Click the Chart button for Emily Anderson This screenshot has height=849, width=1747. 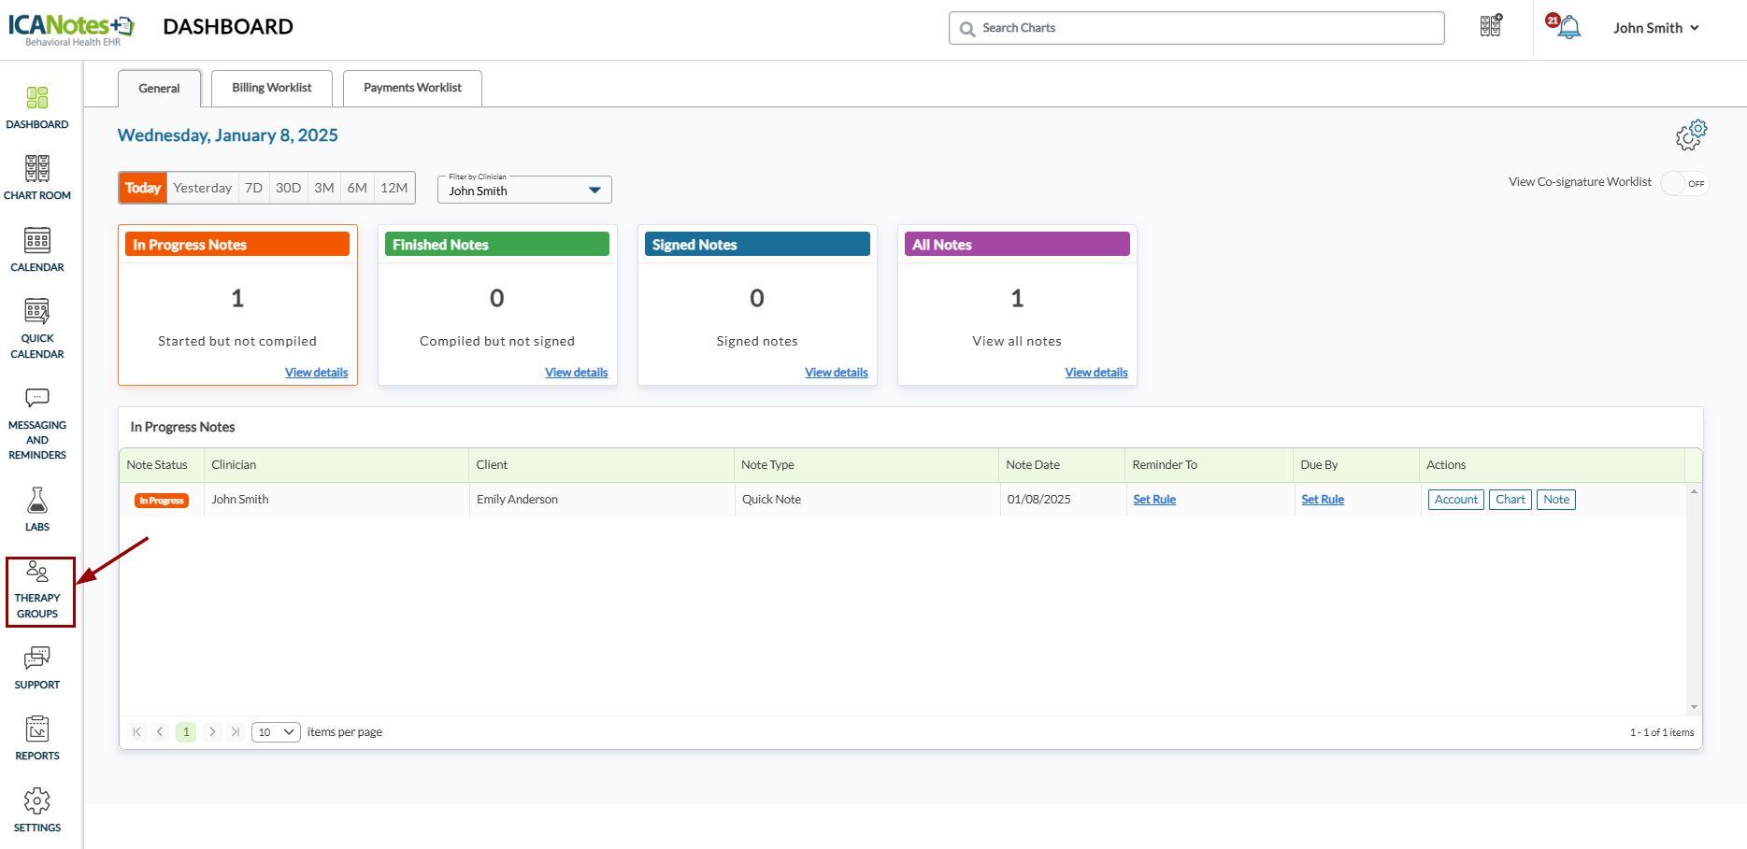pyautogui.click(x=1510, y=500)
